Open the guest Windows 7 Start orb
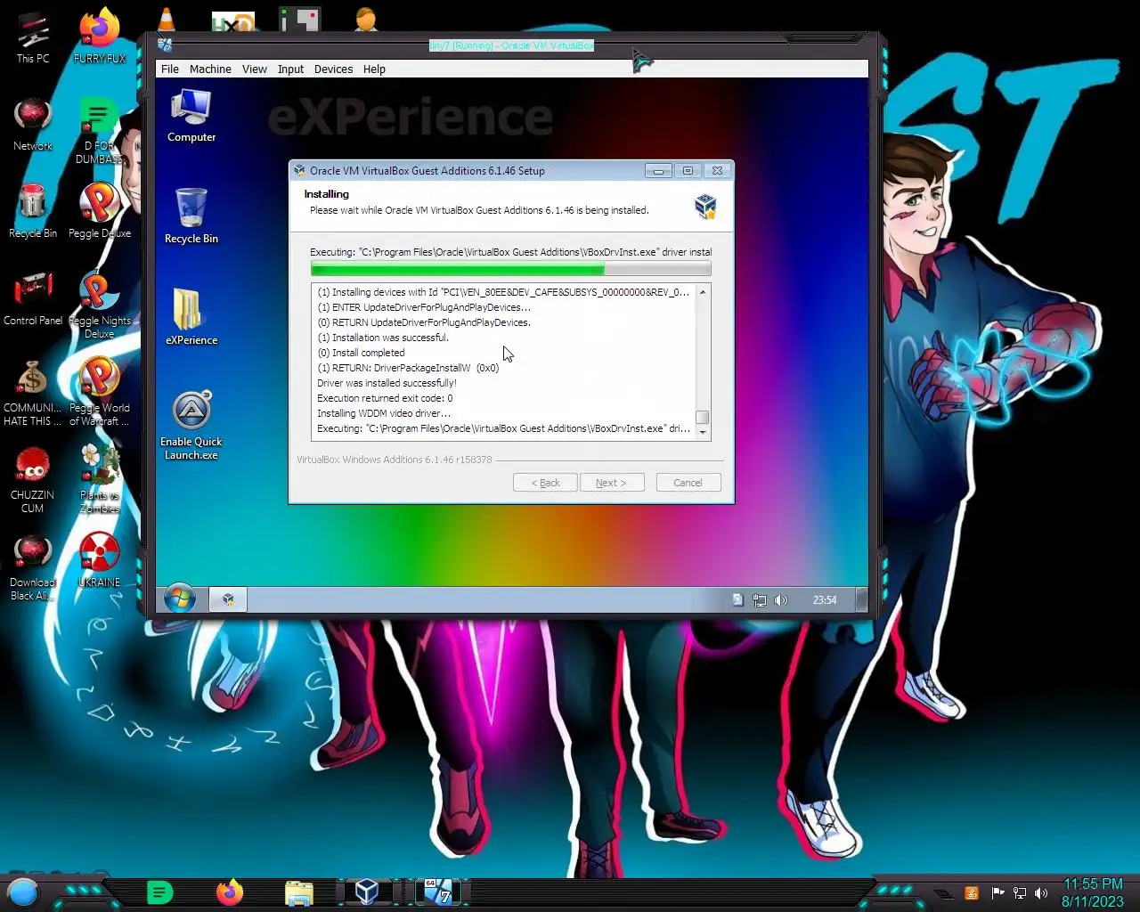This screenshot has width=1140, height=912. [x=180, y=598]
